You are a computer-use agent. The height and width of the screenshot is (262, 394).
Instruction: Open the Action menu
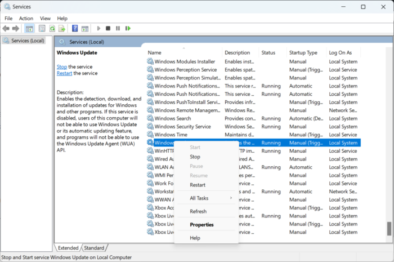[26, 18]
